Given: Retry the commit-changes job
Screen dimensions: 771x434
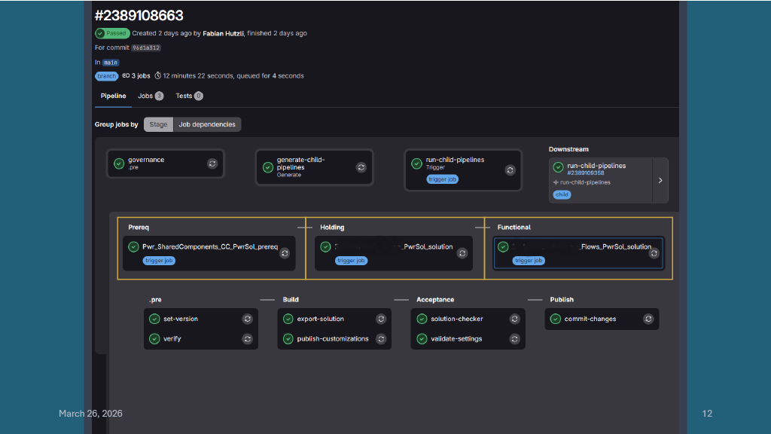Looking at the screenshot, I should point(648,319).
